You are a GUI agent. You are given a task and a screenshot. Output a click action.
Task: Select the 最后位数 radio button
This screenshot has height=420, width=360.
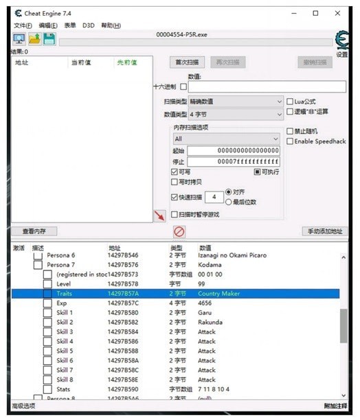pyautogui.click(x=228, y=202)
